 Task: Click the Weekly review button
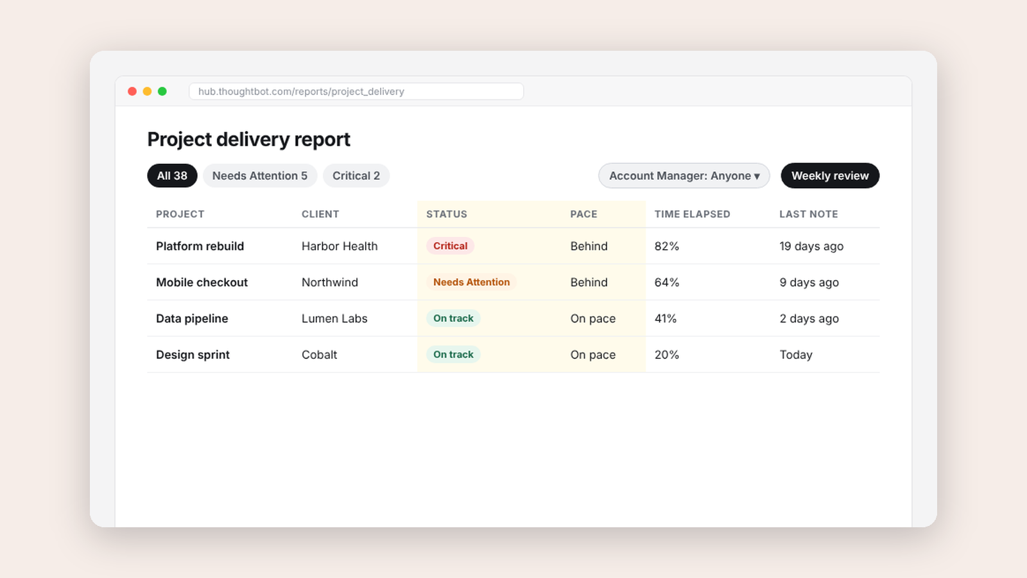click(x=830, y=175)
